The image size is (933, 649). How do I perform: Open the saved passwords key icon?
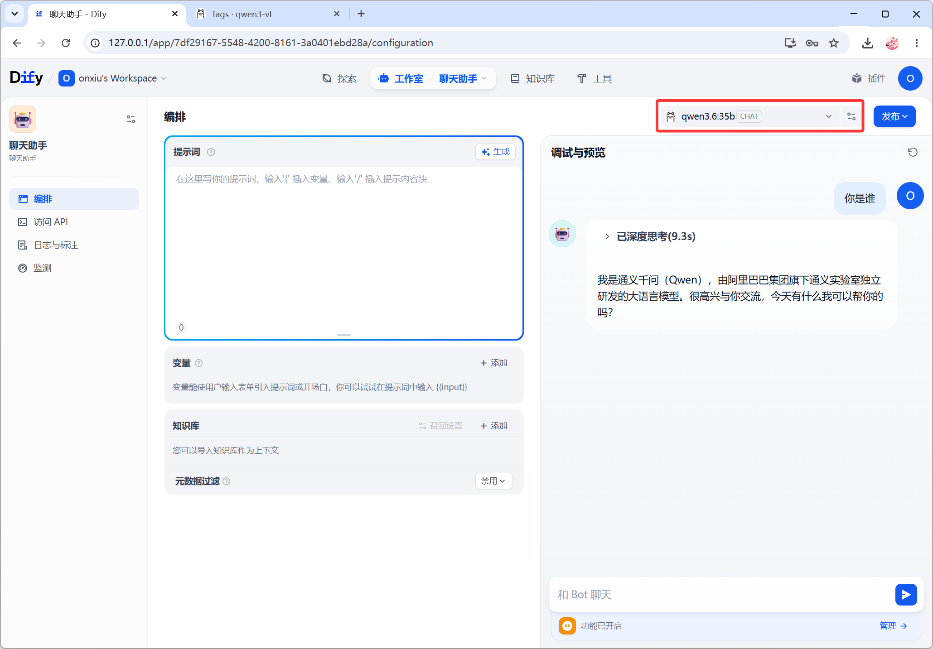812,43
